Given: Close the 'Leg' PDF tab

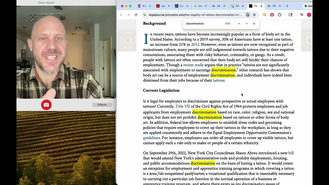Looking at the screenshot, I should pyautogui.click(x=169, y=6).
